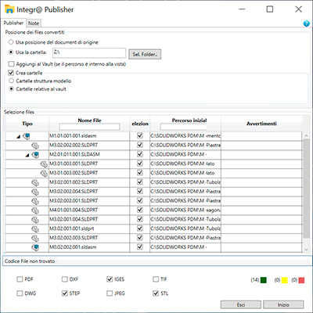Deselect M3.02.002.002.SLDPRT selection checkbox
Viewport: 313px width, 313px height.
pos(140,145)
